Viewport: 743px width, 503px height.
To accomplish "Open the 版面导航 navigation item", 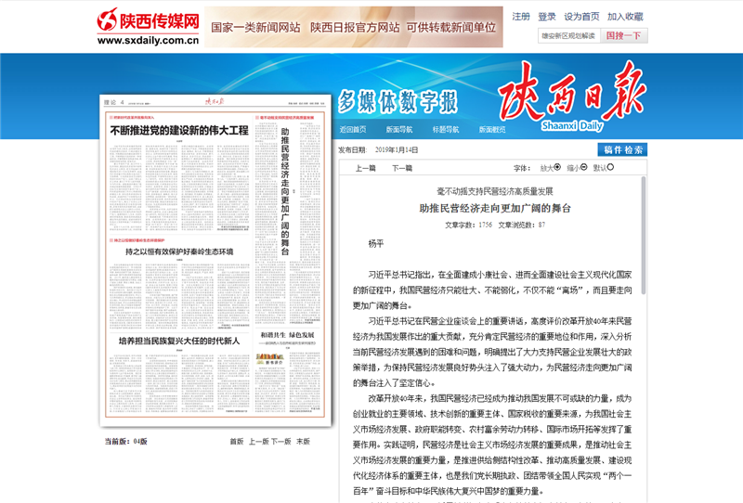I will 399,129.
